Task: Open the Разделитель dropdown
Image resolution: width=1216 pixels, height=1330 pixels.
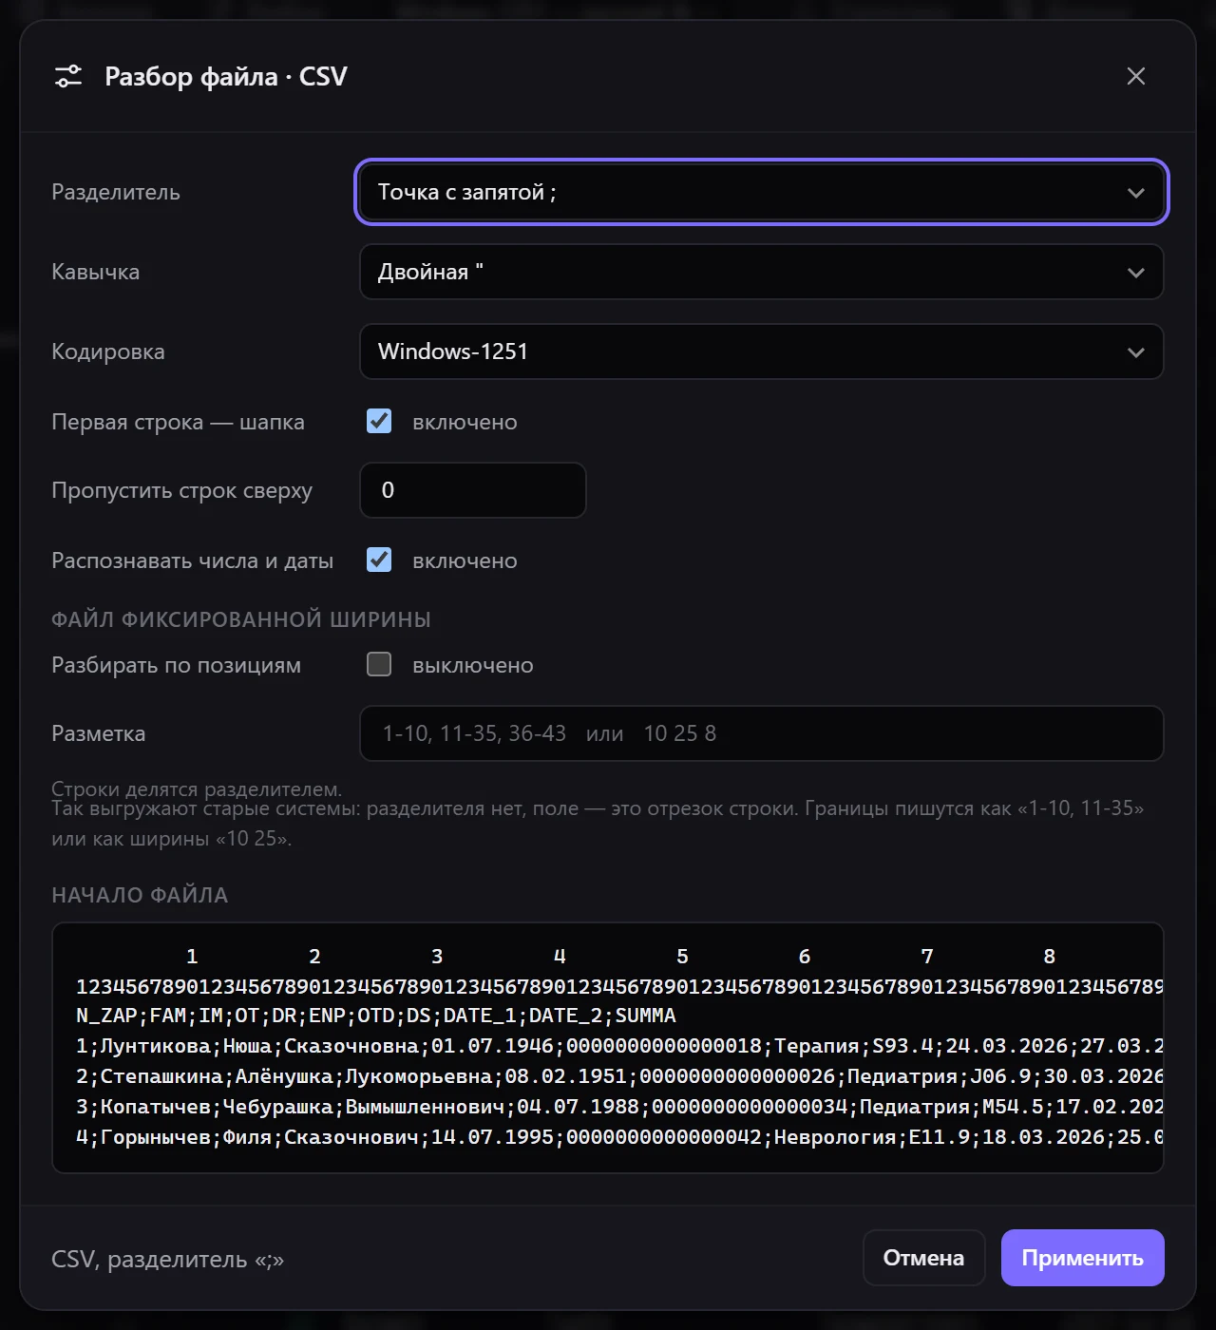Action: [762, 192]
